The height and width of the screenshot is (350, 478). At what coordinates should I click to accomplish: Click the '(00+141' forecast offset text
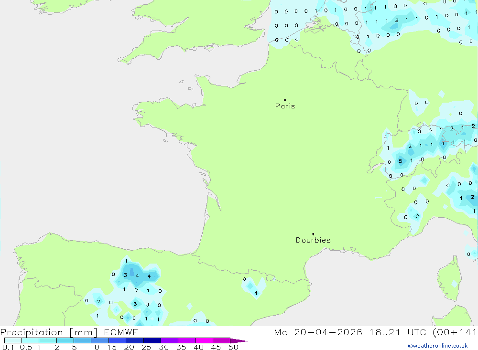[455, 332]
